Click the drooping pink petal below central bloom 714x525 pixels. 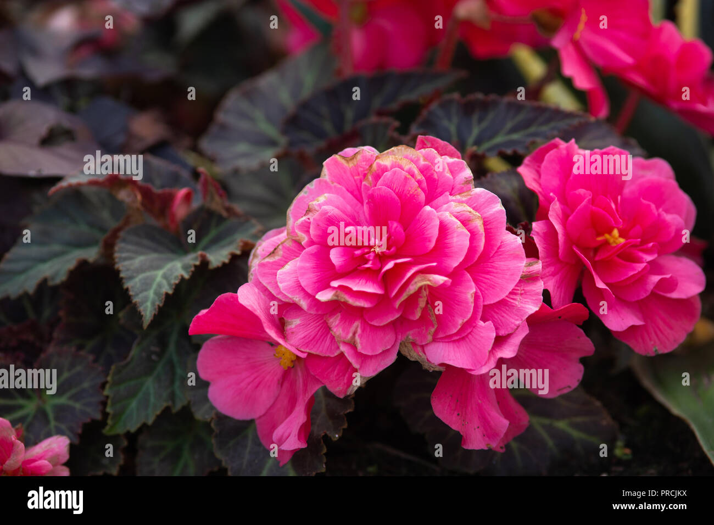(477, 406)
